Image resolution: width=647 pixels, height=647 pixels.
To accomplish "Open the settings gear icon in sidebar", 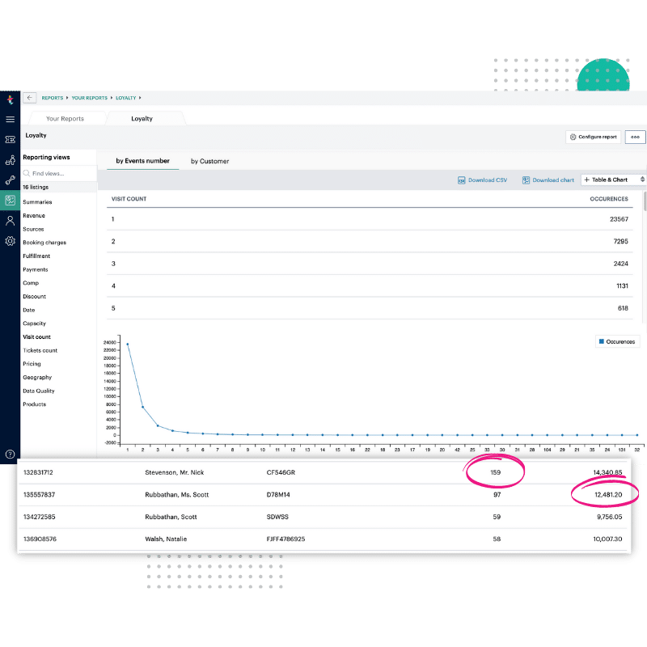I will [10, 241].
